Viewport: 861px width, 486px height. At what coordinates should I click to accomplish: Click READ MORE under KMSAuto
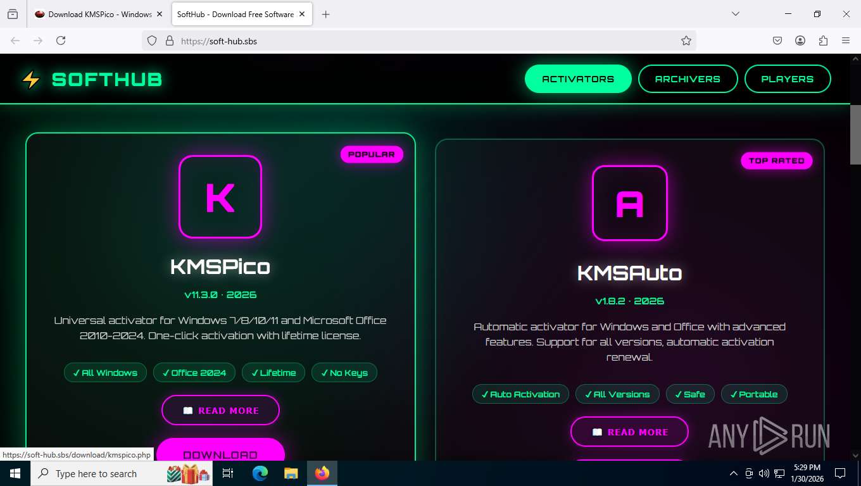tap(629, 432)
